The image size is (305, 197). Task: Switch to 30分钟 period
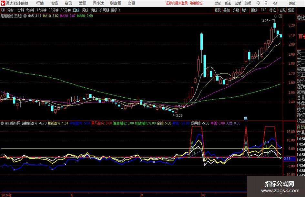[54, 10]
